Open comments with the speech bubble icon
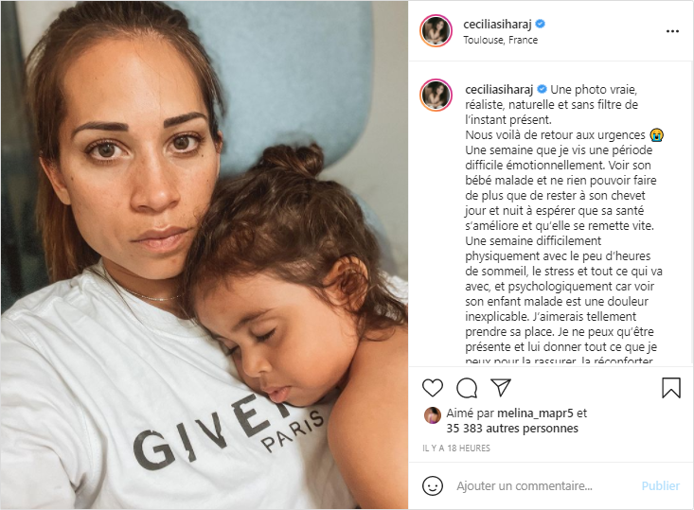 click(467, 388)
